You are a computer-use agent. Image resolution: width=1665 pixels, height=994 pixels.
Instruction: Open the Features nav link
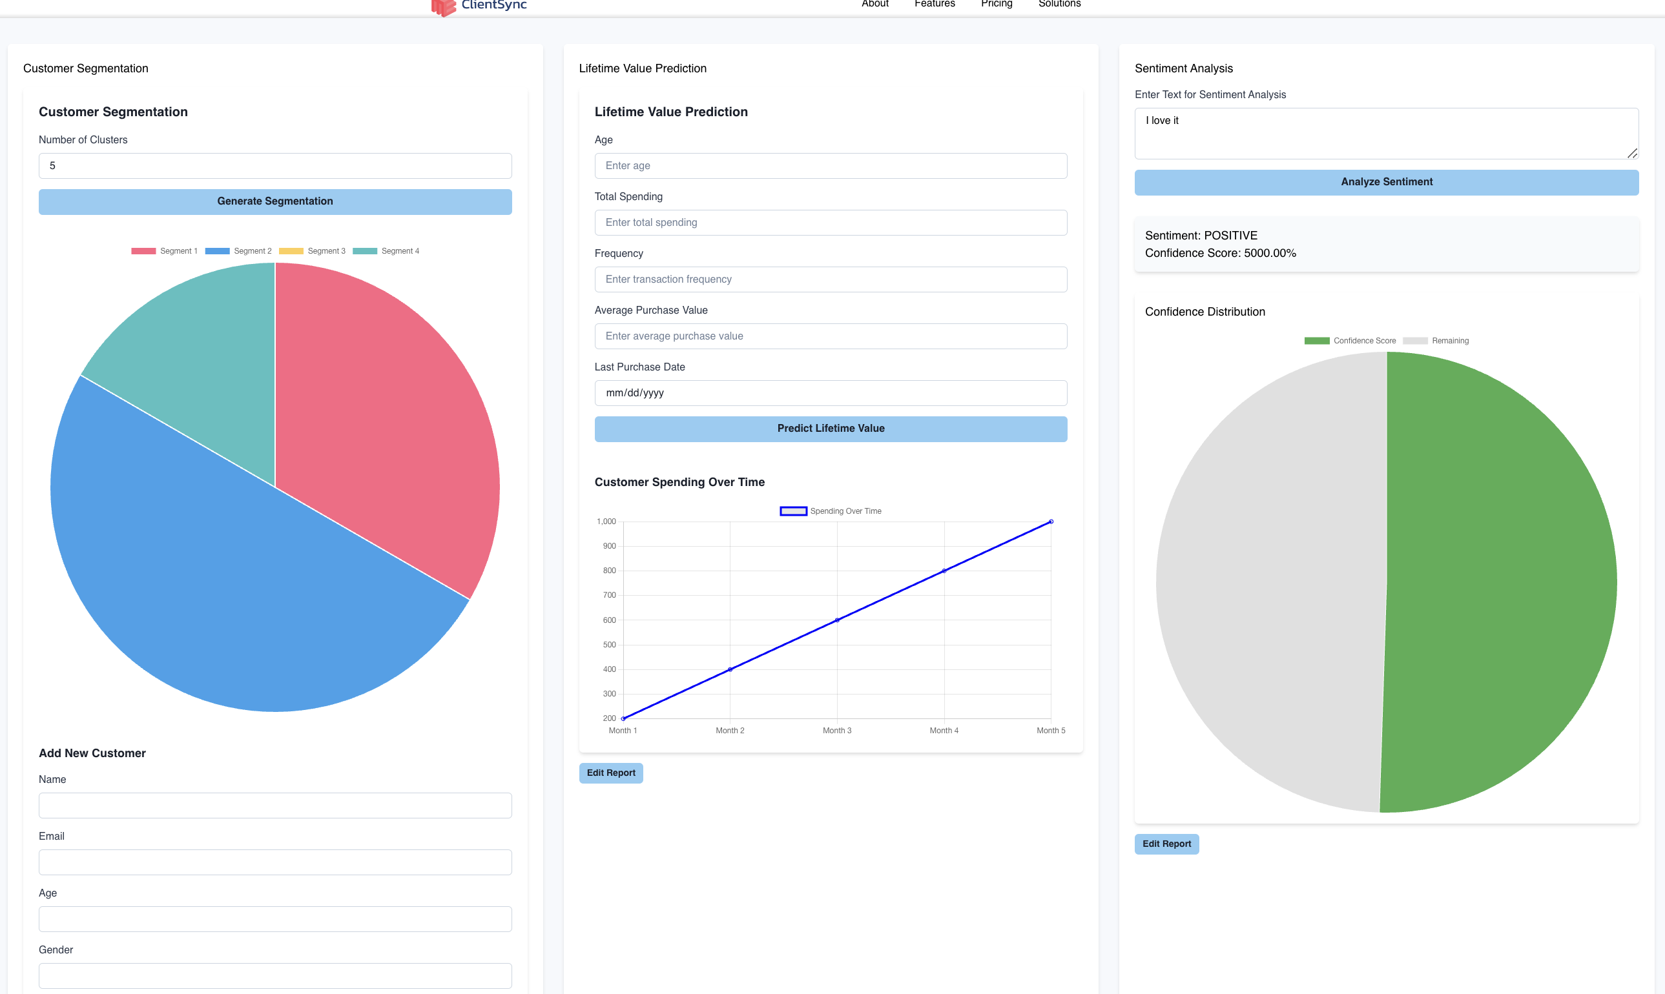pos(934,4)
